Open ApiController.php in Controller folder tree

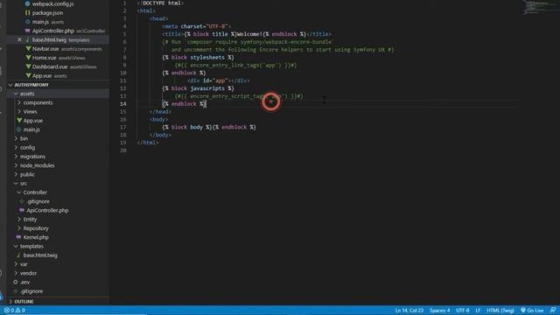coord(47,210)
